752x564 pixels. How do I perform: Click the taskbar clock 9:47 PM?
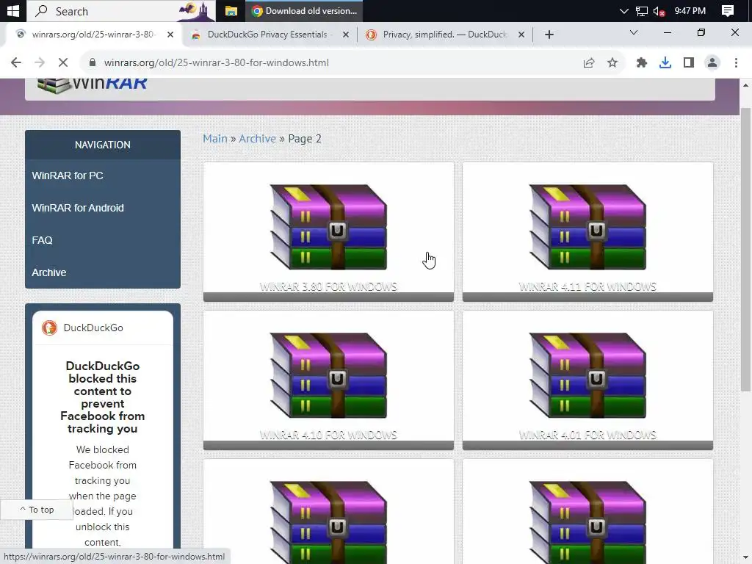click(x=690, y=10)
